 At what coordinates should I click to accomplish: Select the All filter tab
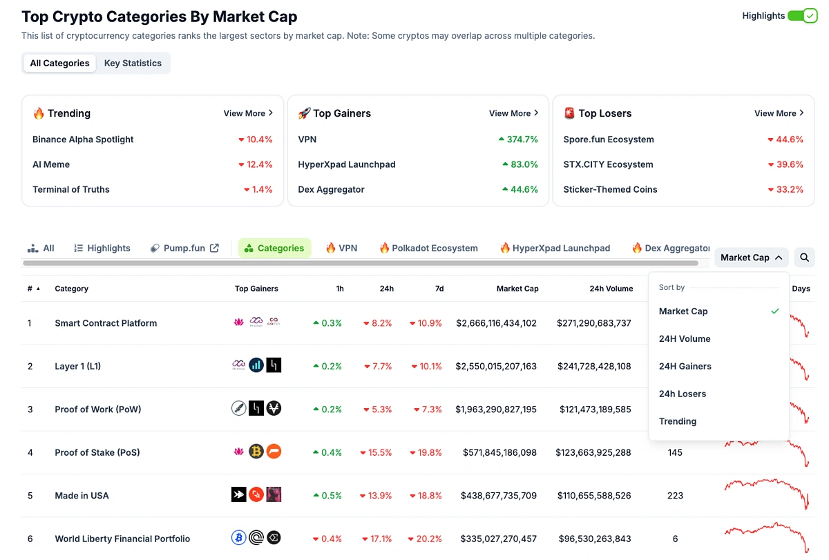(x=41, y=248)
